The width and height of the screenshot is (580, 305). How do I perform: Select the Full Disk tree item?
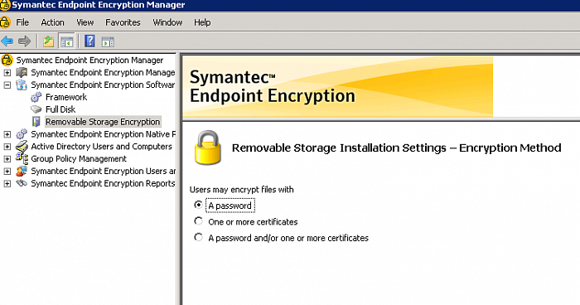pyautogui.click(x=60, y=109)
